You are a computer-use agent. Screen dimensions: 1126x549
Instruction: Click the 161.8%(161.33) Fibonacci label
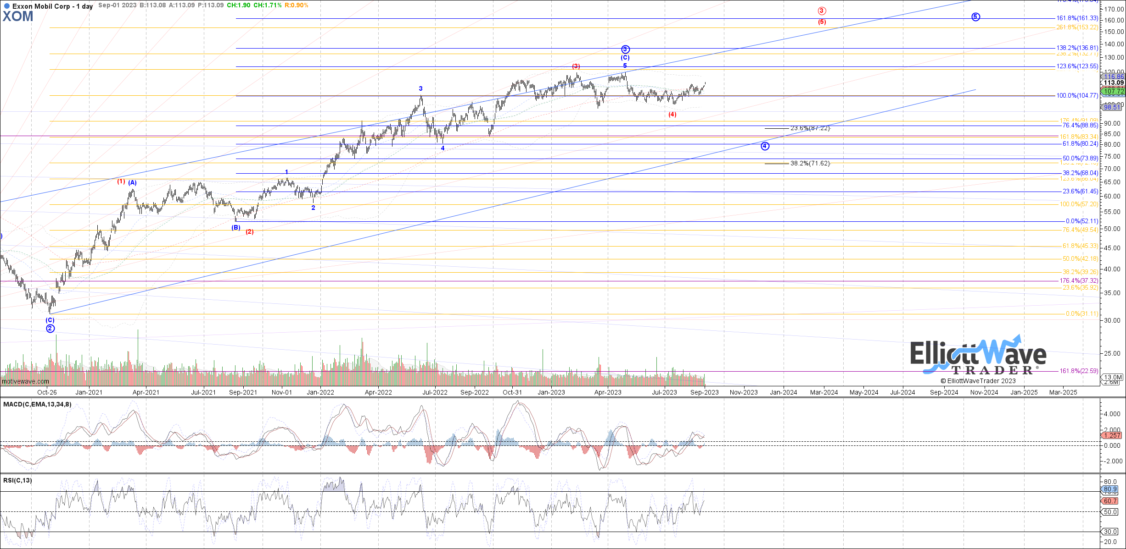(1077, 18)
